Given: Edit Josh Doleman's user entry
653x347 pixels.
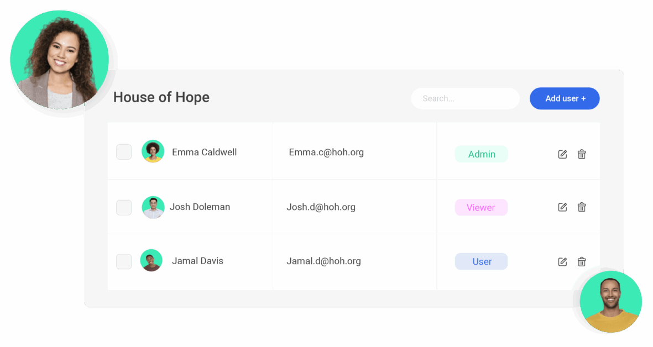Looking at the screenshot, I should 562,207.
